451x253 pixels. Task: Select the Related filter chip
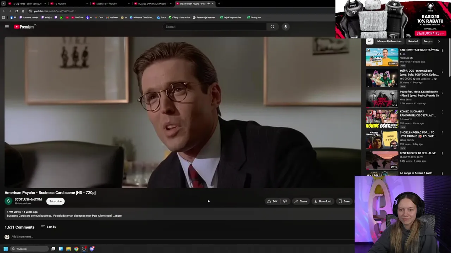[x=413, y=41]
